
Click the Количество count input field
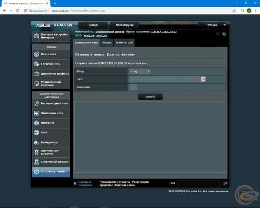click(x=133, y=87)
